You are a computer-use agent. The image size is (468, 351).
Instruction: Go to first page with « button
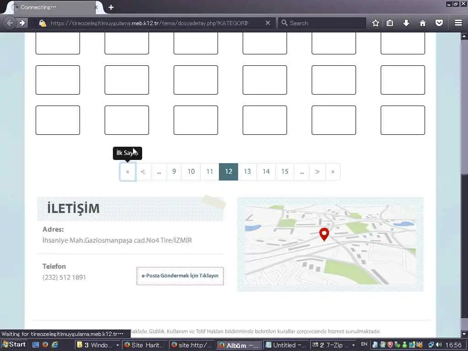[128, 172]
